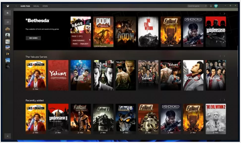Click the See Games button
Image resolution: width=241 pixels, height=143 pixels.
click(33, 38)
